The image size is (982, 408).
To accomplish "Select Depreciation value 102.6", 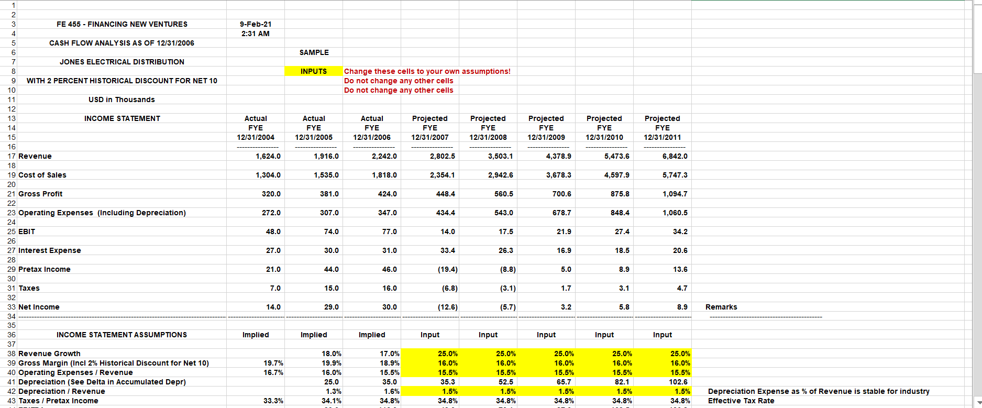I will 678,382.
